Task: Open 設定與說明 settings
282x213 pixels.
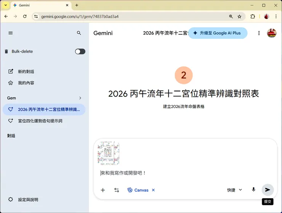Action: click(x=28, y=200)
